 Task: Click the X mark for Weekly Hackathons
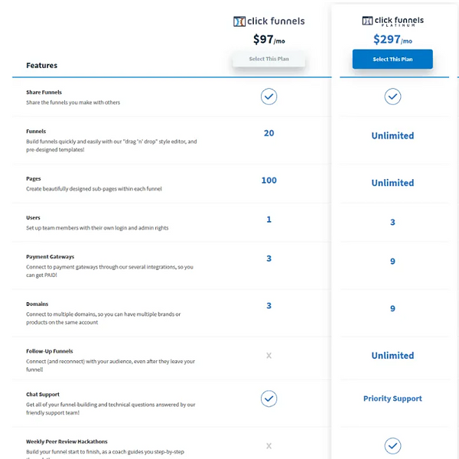tap(269, 445)
